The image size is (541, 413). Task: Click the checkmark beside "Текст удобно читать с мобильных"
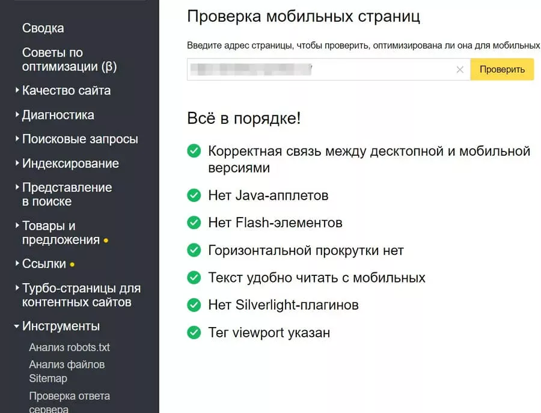click(x=194, y=278)
